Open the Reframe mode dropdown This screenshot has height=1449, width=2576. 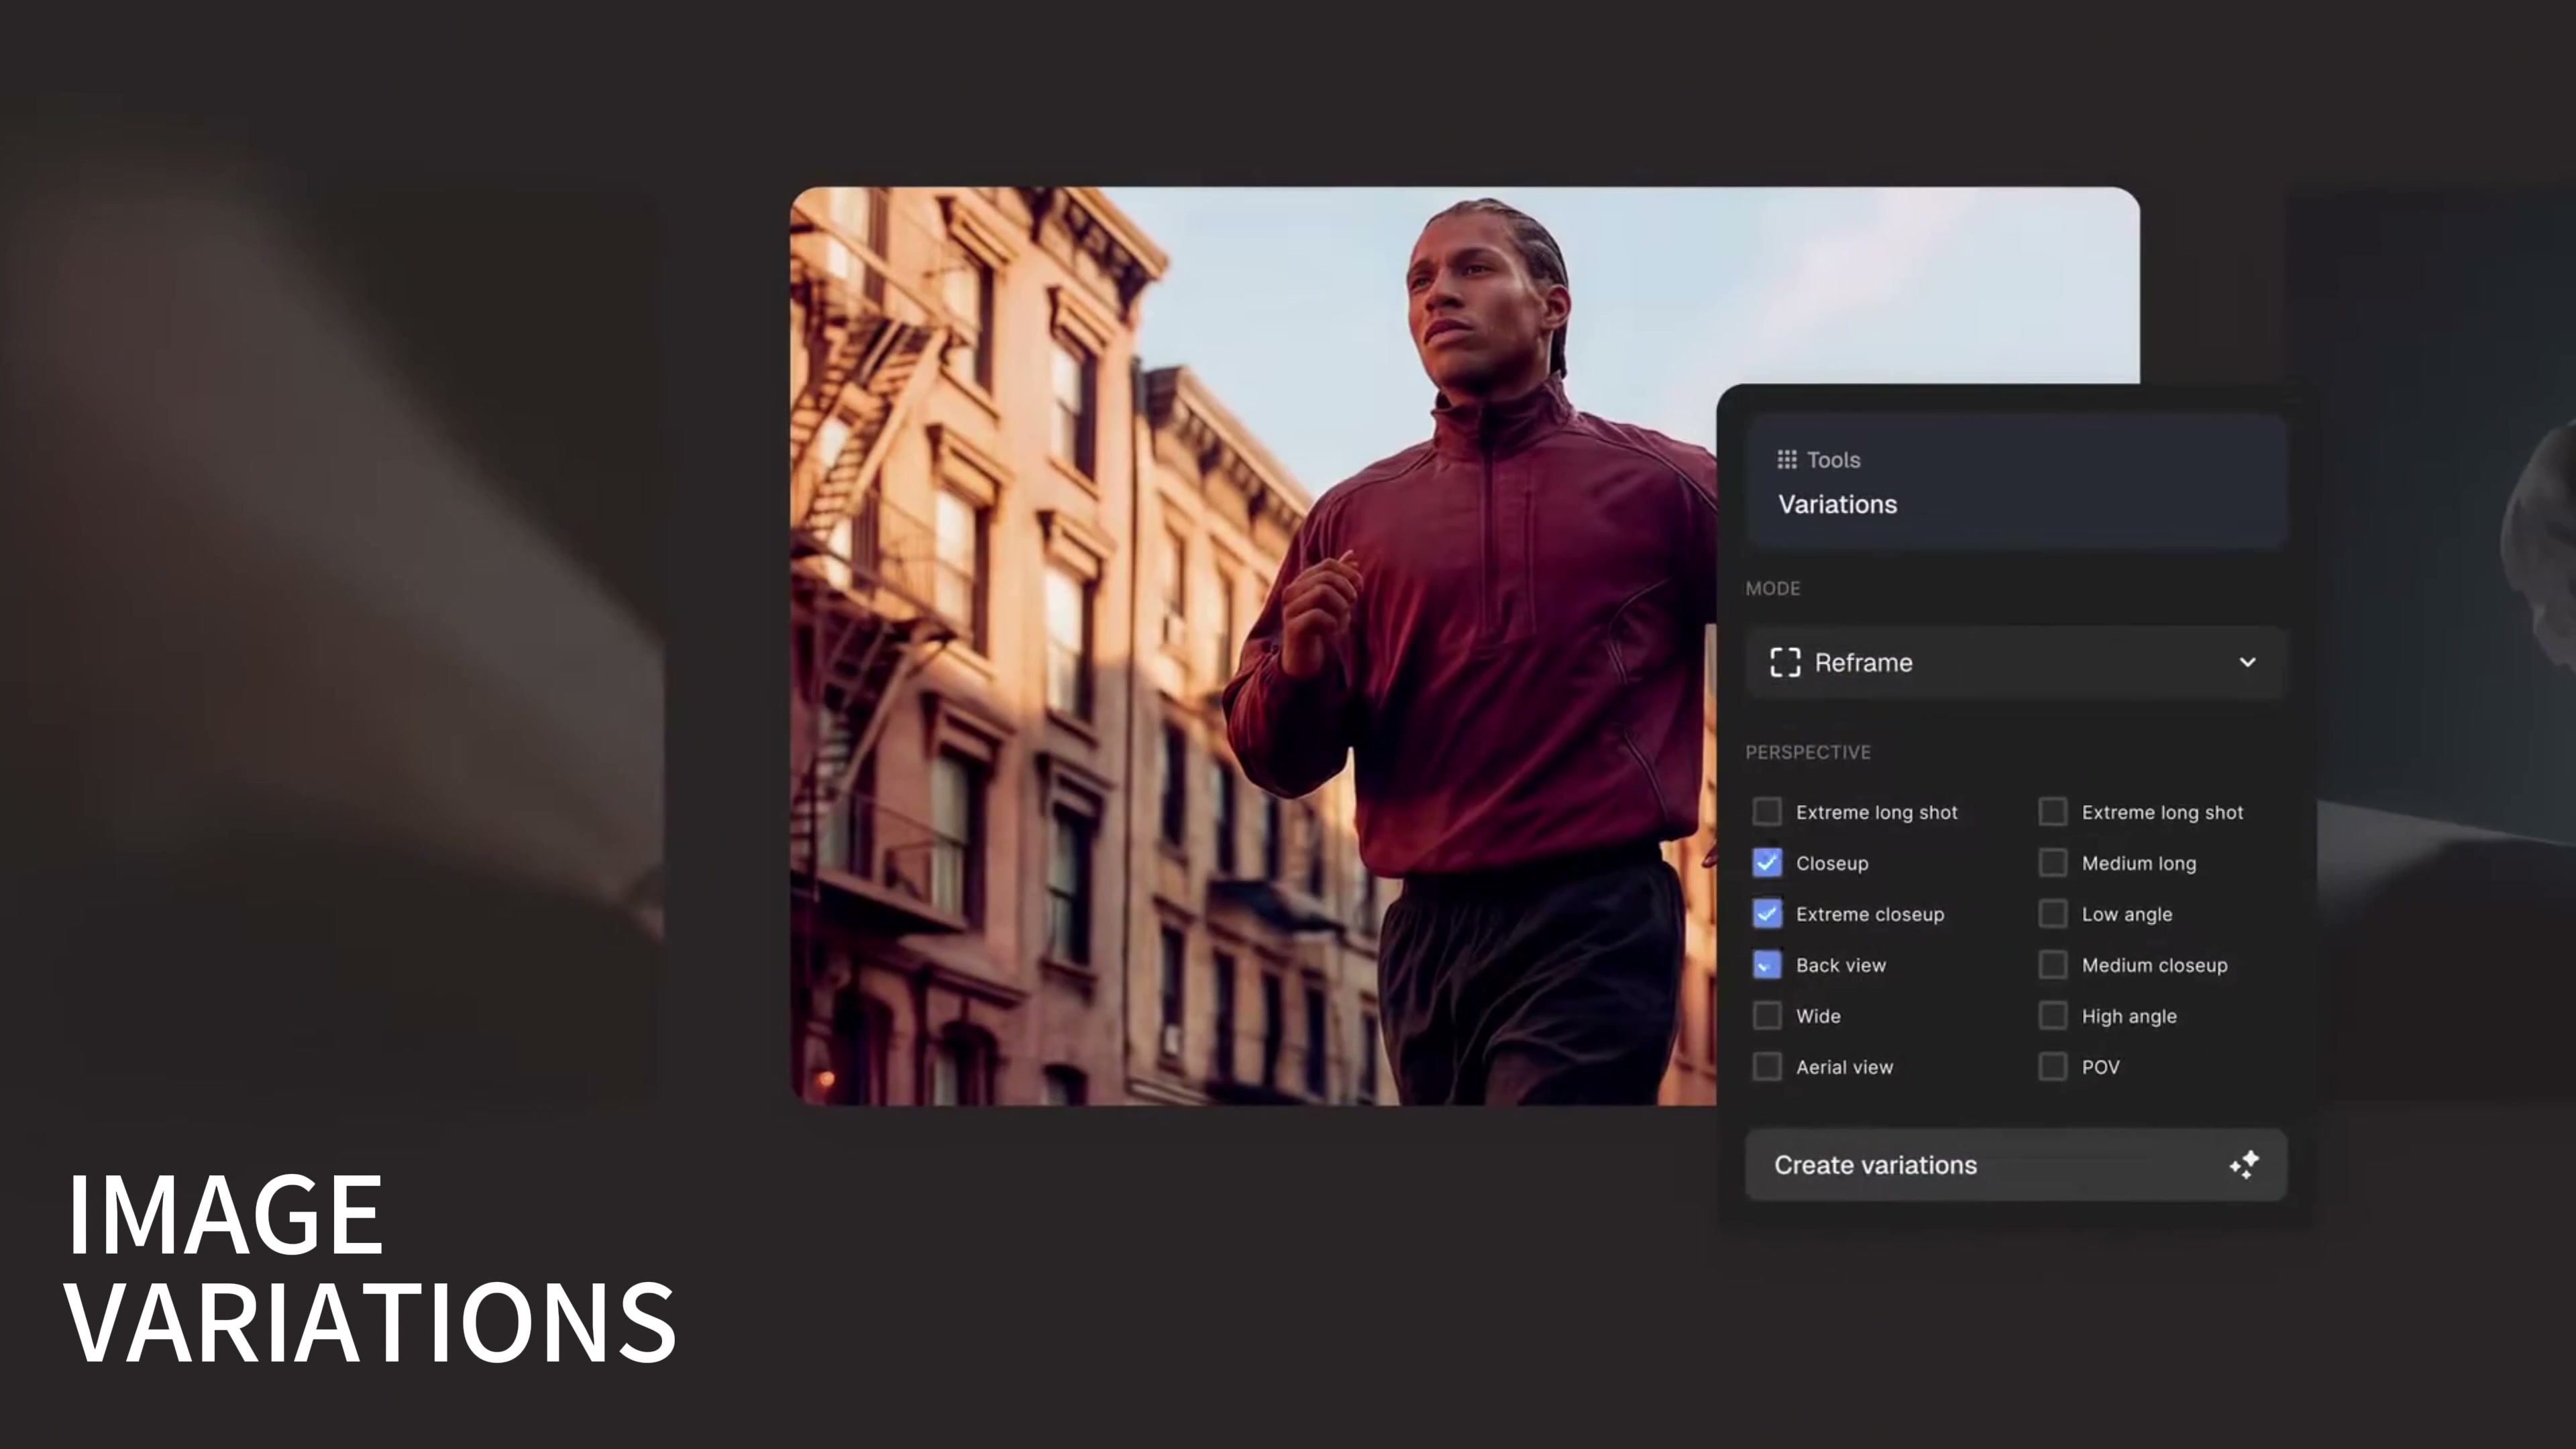click(x=2015, y=662)
